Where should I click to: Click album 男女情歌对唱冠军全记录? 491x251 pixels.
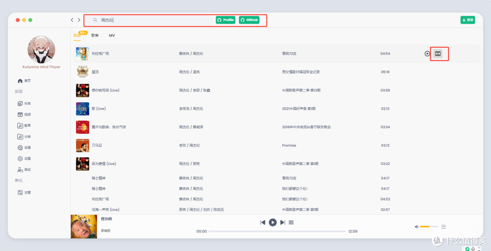click(301, 72)
